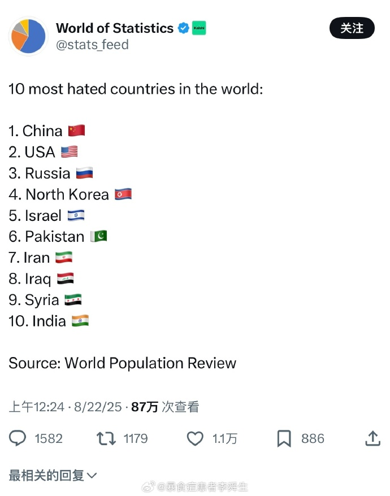Click the China flag emoji

click(x=77, y=130)
